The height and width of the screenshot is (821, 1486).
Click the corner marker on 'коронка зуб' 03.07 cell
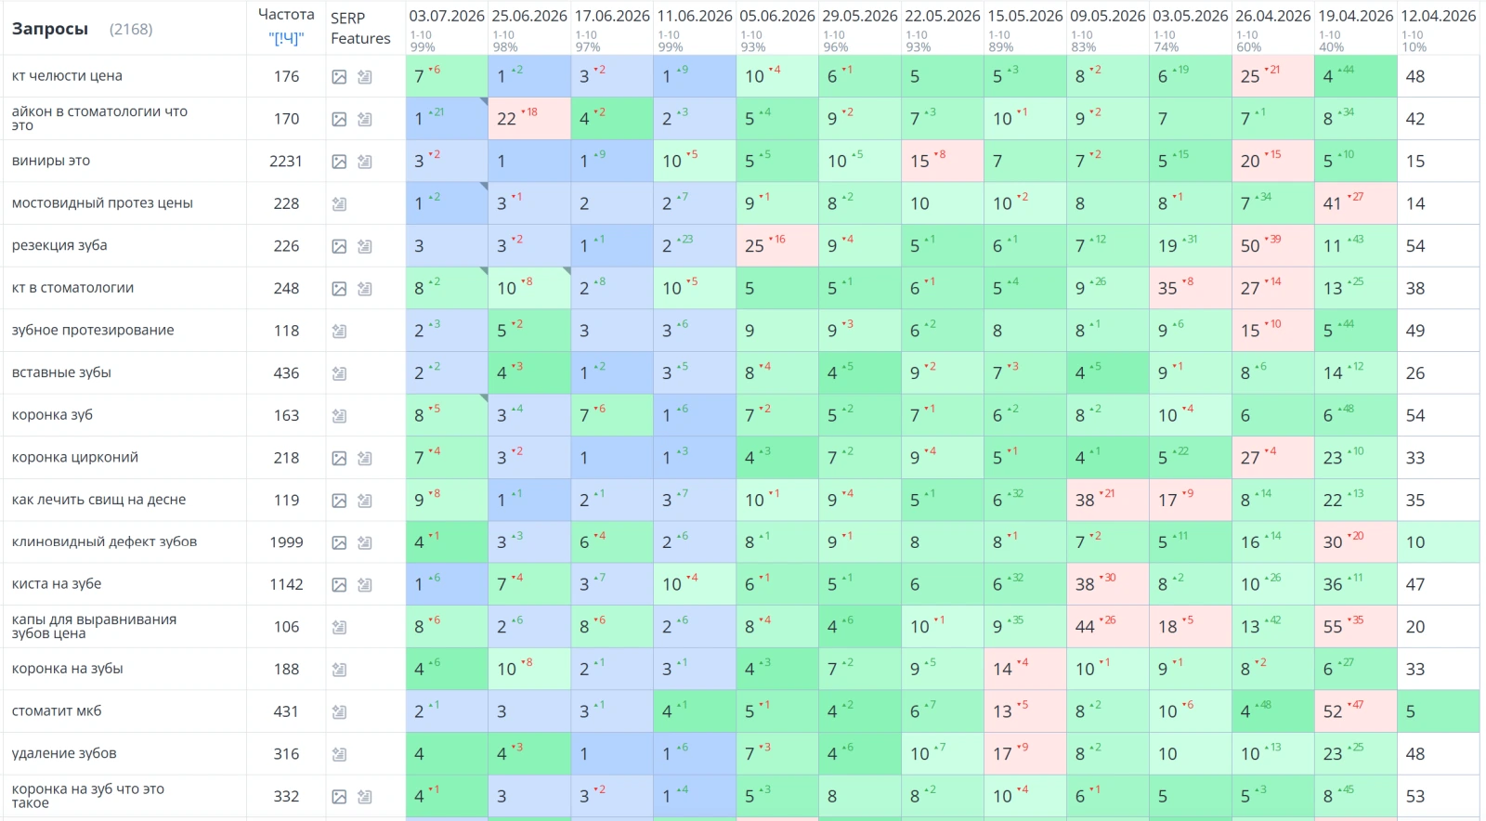[483, 398]
